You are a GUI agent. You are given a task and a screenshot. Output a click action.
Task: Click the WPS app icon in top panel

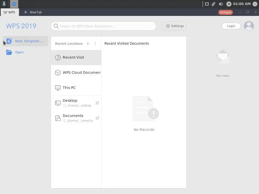click(14, 4)
